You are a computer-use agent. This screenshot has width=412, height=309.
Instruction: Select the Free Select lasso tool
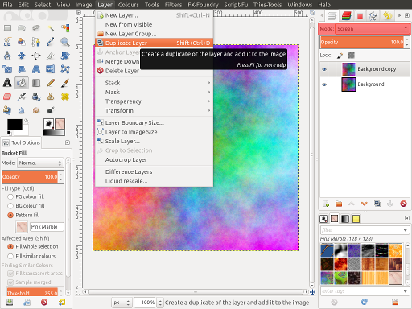pyautogui.click(x=36, y=27)
